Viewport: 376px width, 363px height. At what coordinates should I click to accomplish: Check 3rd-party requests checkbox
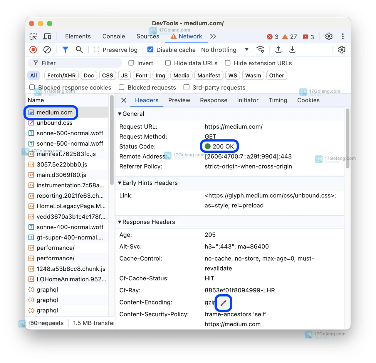click(187, 87)
